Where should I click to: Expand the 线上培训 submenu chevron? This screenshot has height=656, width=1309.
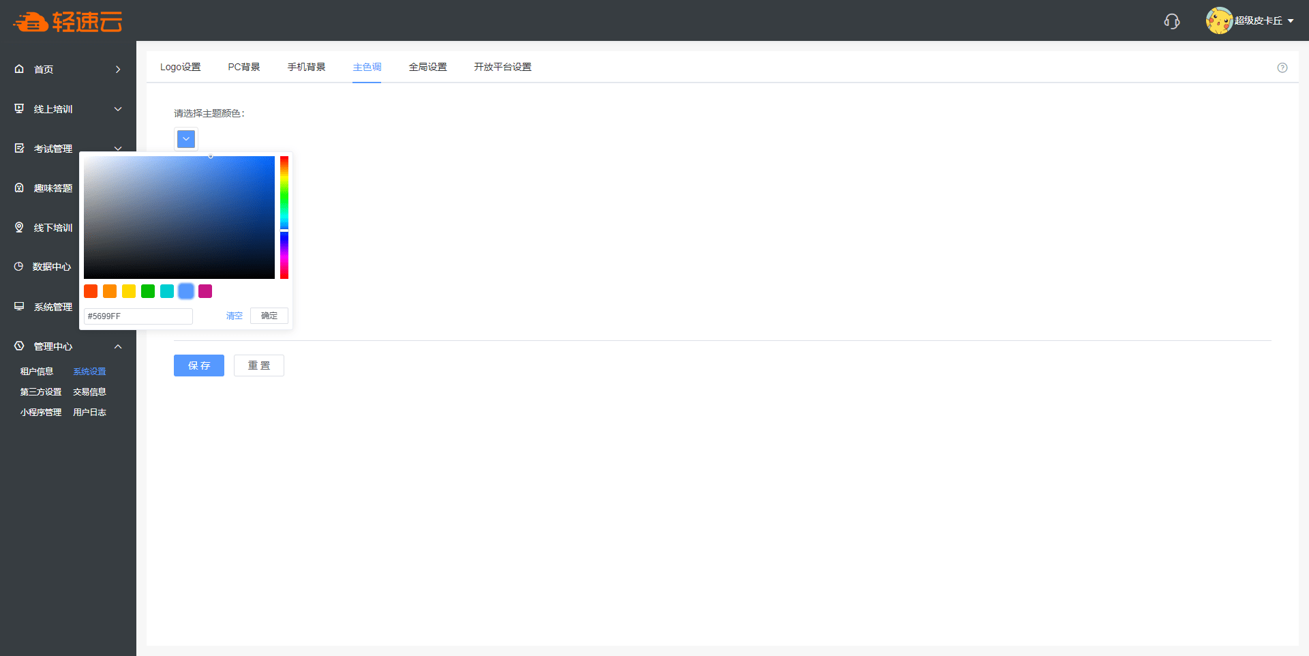pos(118,109)
